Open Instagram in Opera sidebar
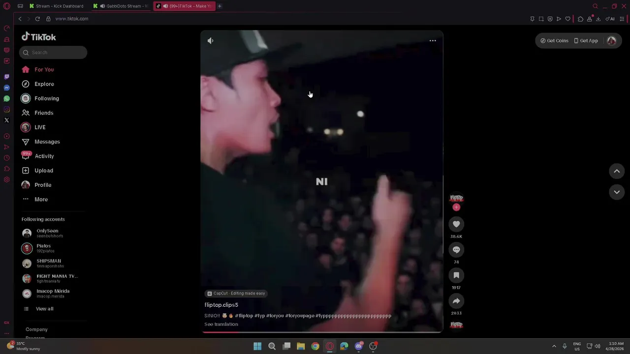The height and width of the screenshot is (354, 630). pyautogui.click(x=6, y=109)
